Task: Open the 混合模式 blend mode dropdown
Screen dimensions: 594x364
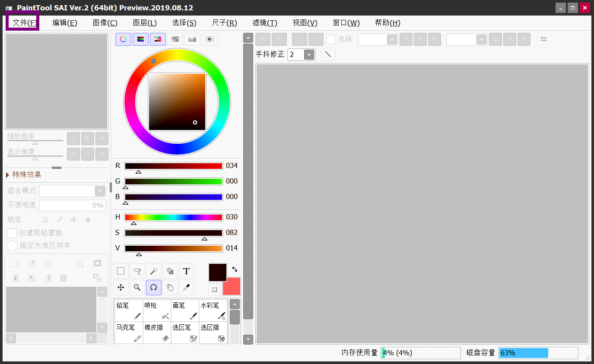Action: 100,191
